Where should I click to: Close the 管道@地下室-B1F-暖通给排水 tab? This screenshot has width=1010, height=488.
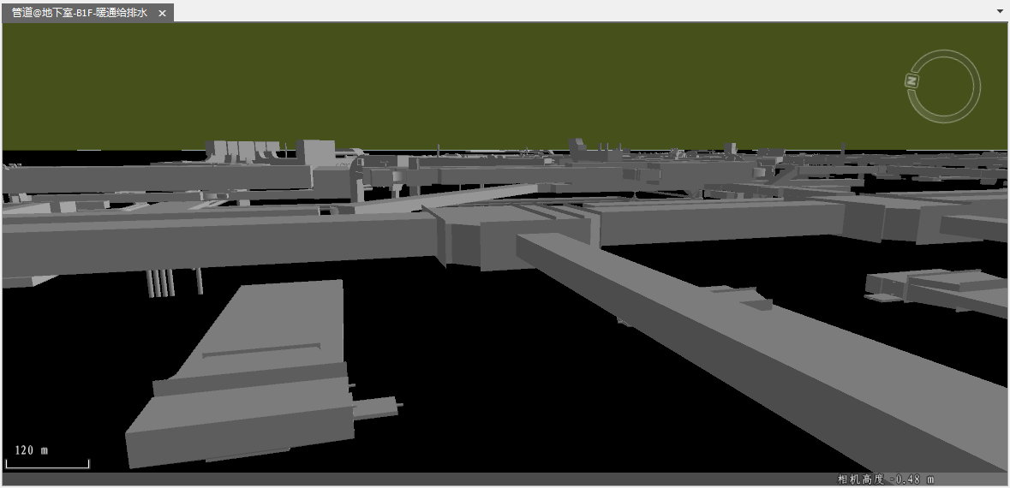click(x=162, y=13)
